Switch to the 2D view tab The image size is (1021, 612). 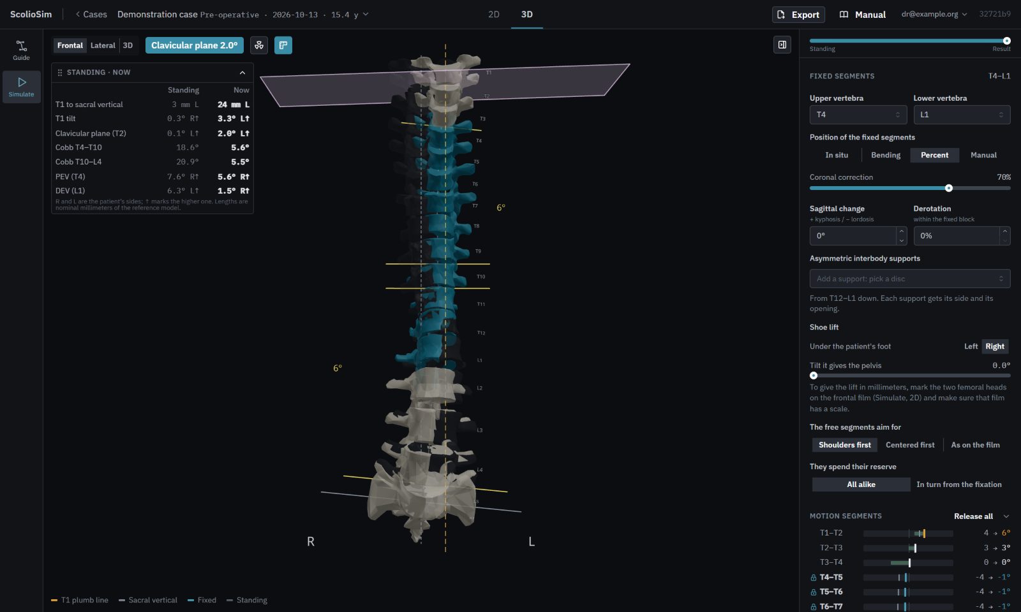point(494,14)
